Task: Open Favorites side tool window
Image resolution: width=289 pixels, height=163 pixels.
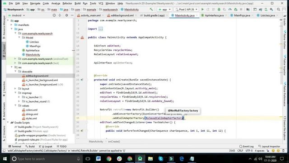Action: pyautogui.click(x=4, y=89)
